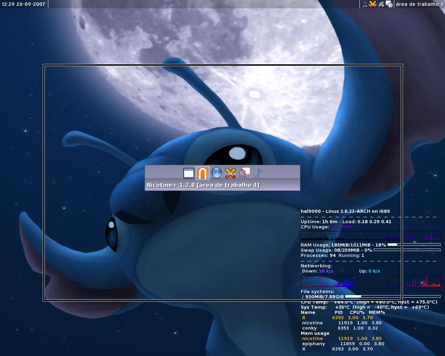Choose the music note icon in the switcher
The width and height of the screenshot is (445, 356).
pyautogui.click(x=258, y=173)
